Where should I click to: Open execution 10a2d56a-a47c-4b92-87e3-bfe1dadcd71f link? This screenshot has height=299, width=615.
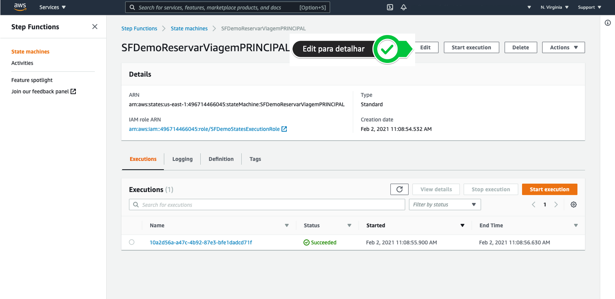click(x=201, y=242)
